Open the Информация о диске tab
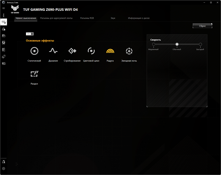Viewport: 221px width, 175px height. click(x=139, y=18)
